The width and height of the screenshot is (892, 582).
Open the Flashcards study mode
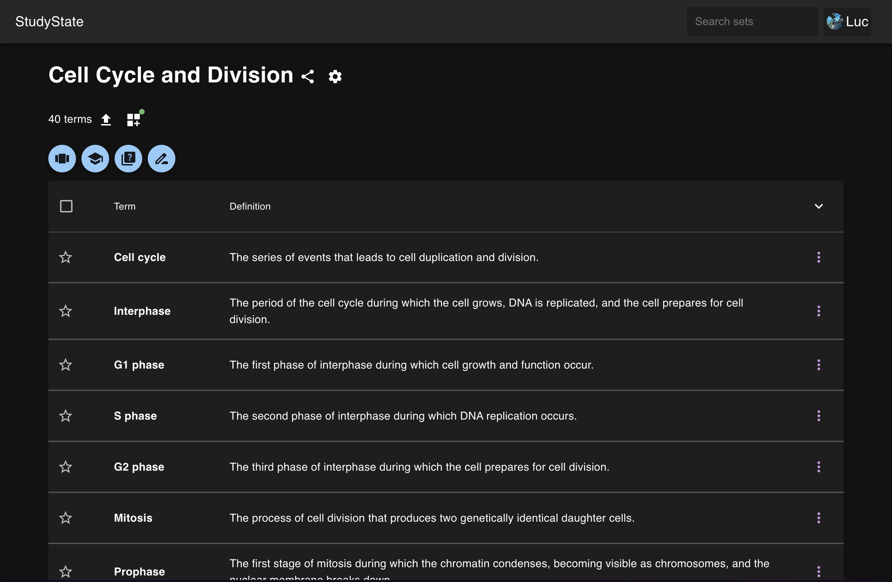[62, 159]
